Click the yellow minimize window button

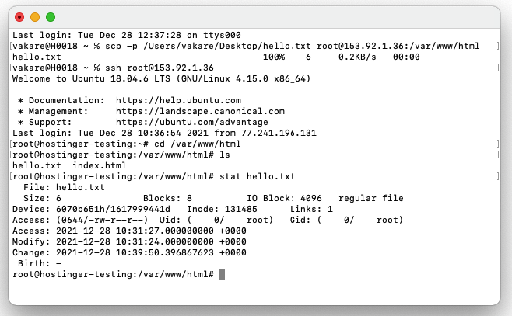tap(35, 17)
